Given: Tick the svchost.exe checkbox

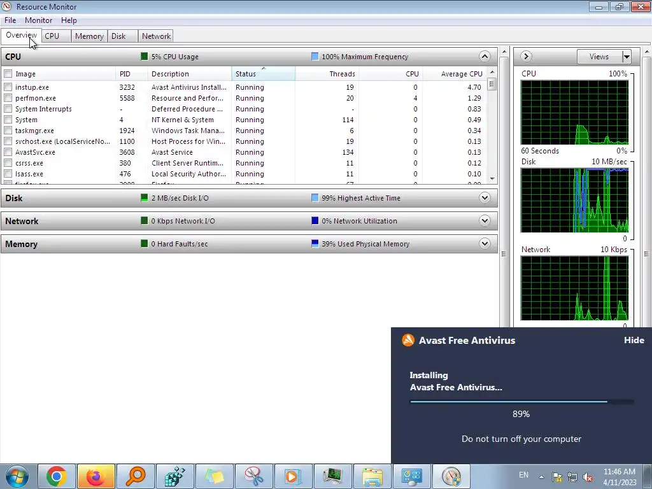Looking at the screenshot, I should 8,141.
